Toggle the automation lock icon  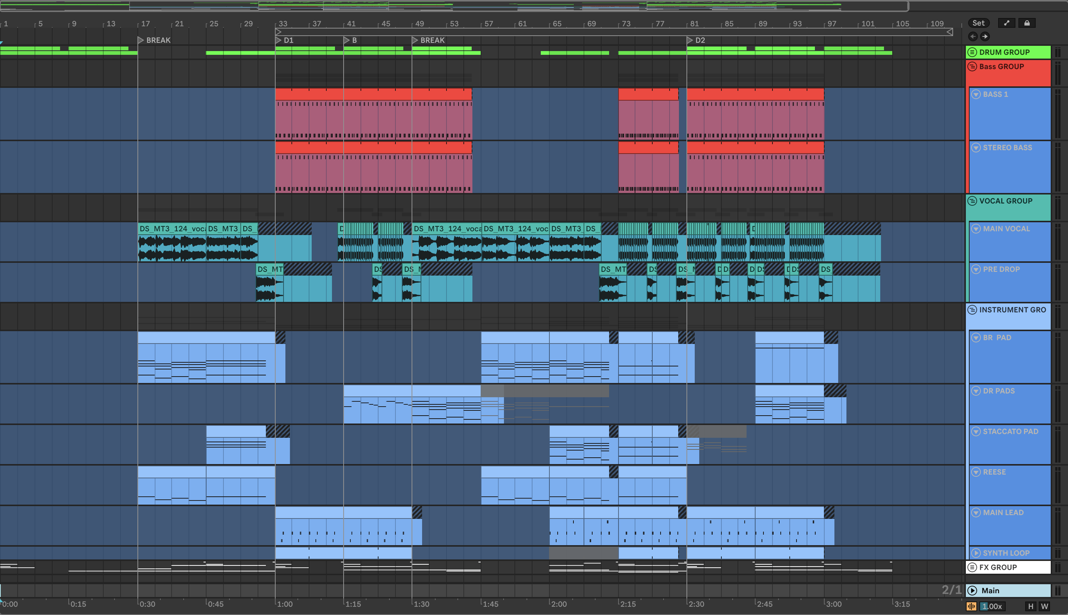pyautogui.click(x=1027, y=23)
